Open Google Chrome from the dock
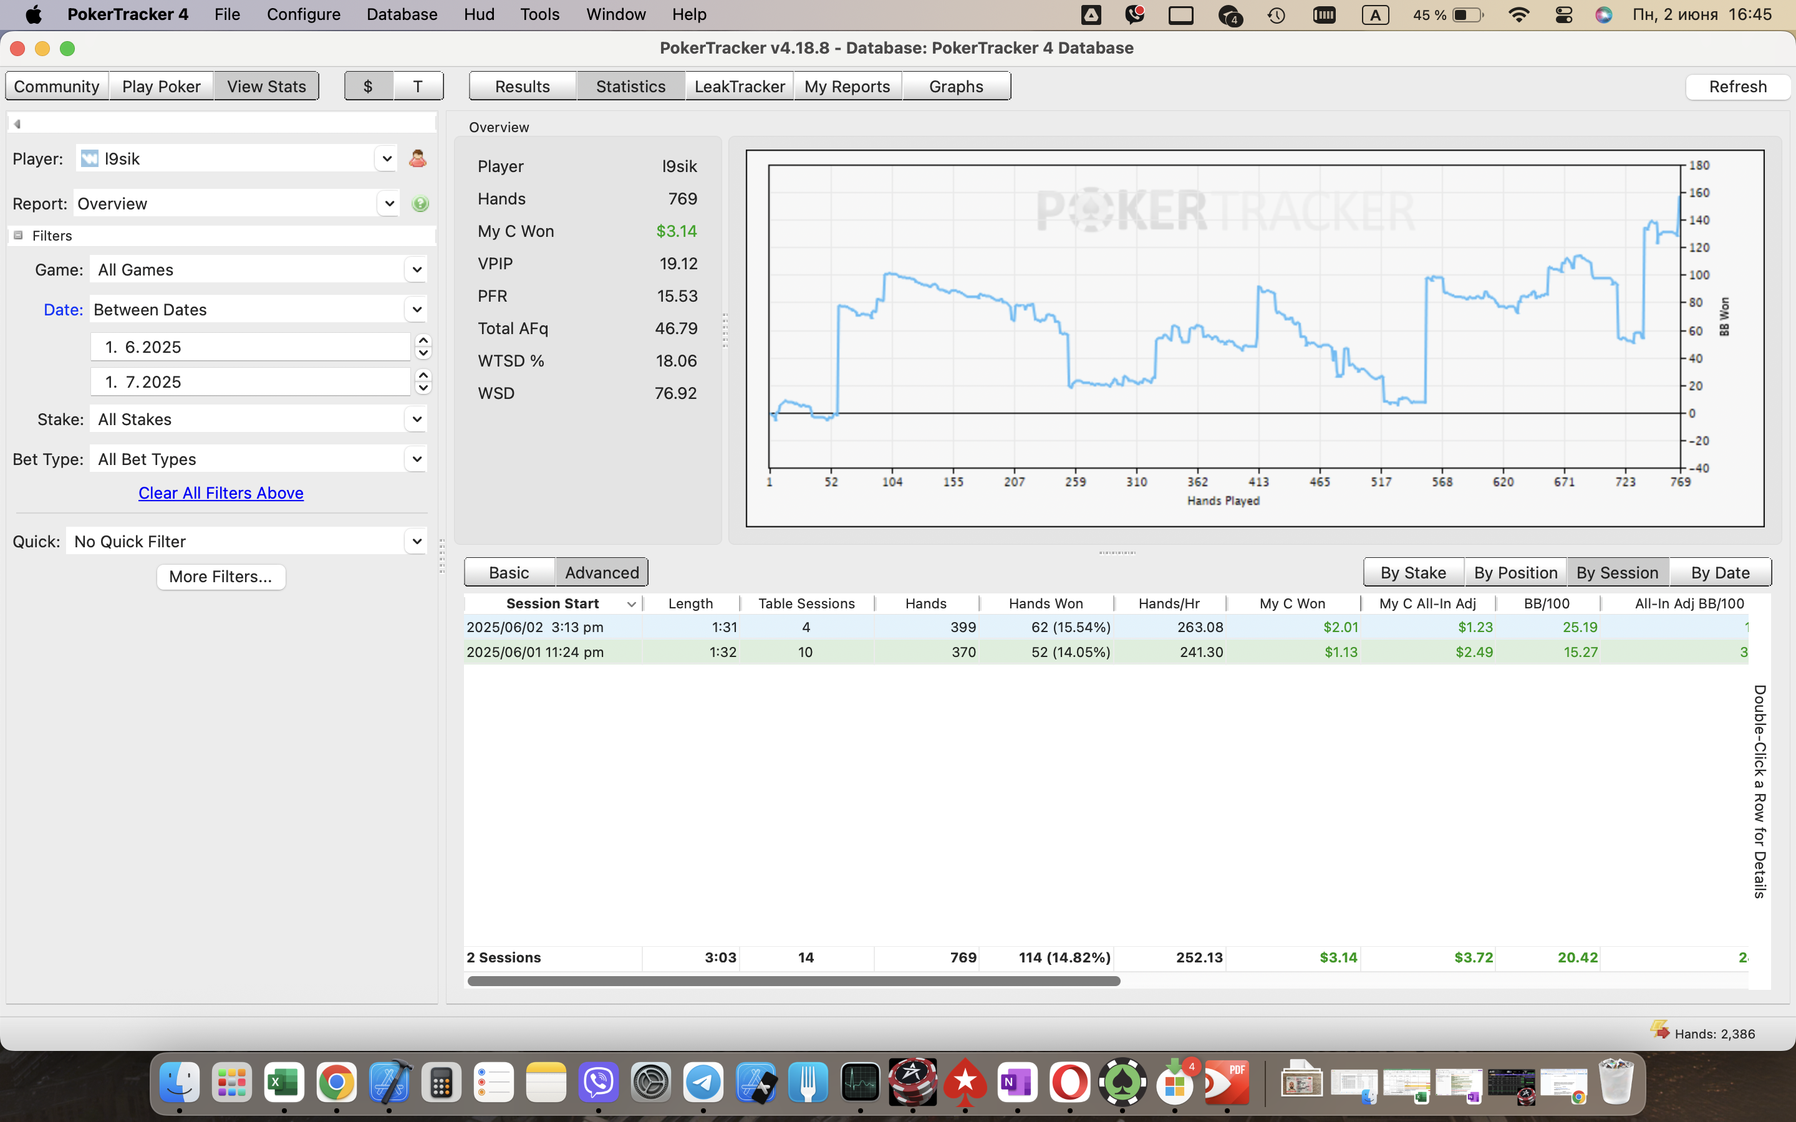1796x1122 pixels. pos(336,1083)
